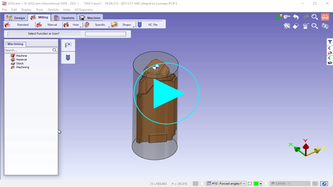Click the undo arrow icon
This screenshot has height=187, width=333.
[x=296, y=17]
